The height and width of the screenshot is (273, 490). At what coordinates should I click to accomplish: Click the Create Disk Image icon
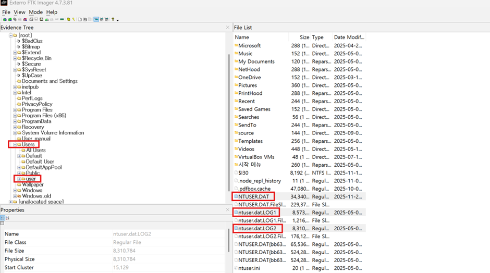point(31,19)
